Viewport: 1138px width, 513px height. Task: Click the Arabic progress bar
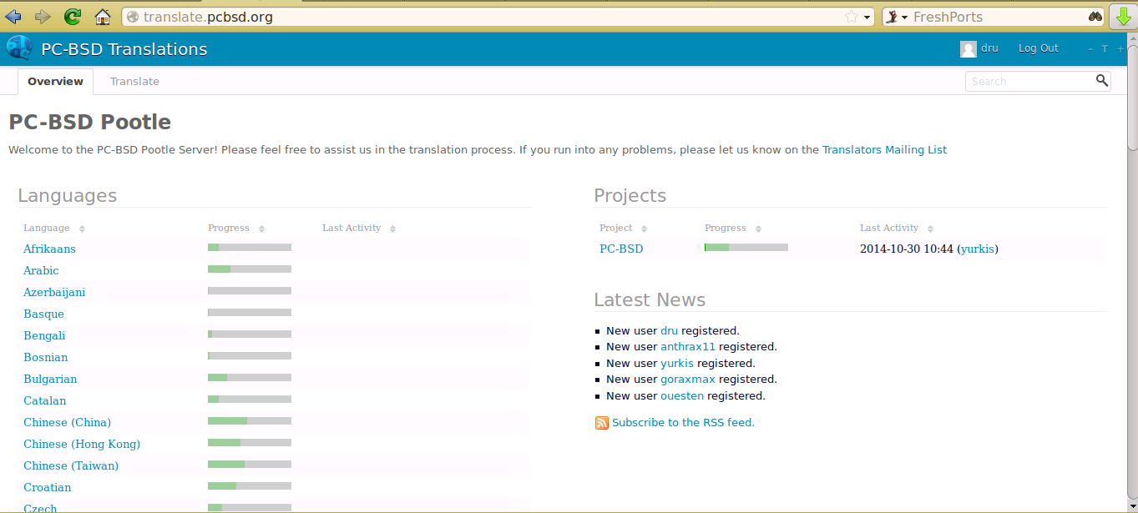coord(250,269)
